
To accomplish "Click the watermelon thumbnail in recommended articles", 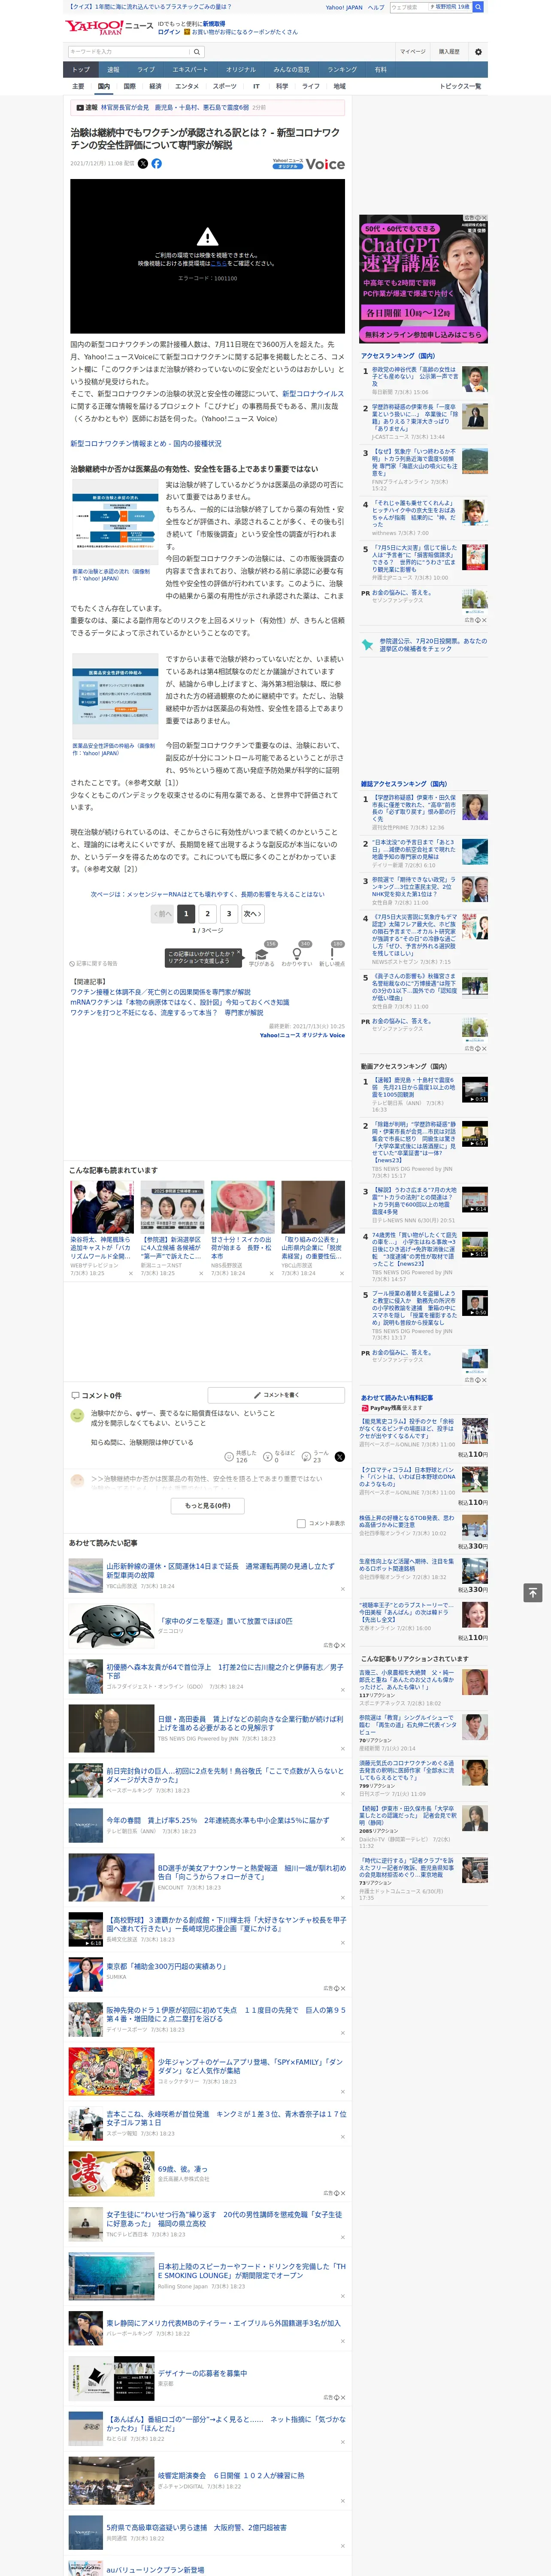I will [x=243, y=1206].
